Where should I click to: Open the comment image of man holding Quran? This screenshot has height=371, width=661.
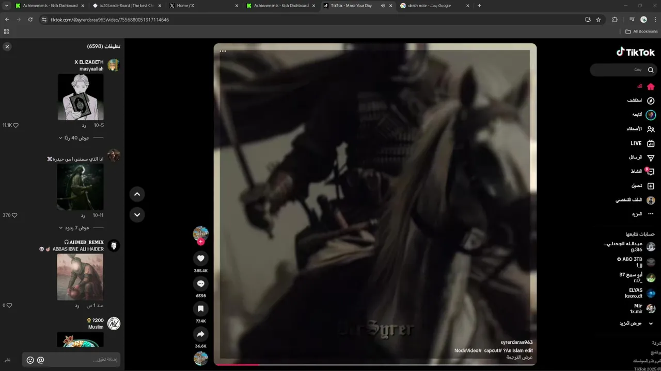[81, 97]
